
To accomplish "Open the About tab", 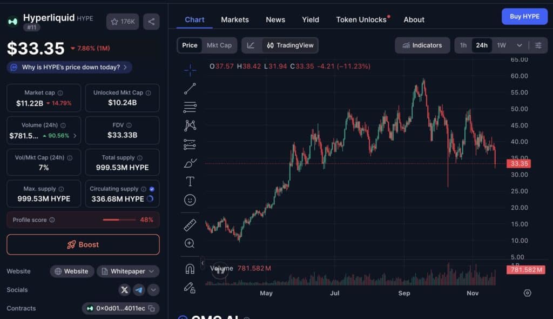I will 414,20.
